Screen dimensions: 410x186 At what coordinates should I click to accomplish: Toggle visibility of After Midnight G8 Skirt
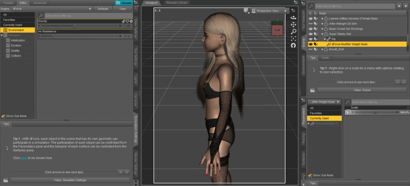tap(311, 24)
